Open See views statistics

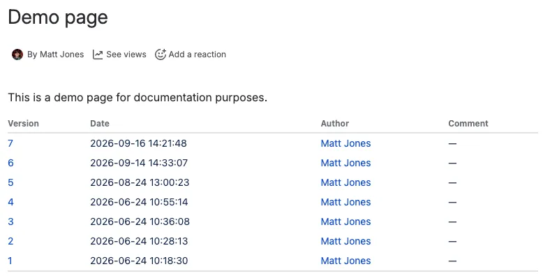click(x=126, y=55)
